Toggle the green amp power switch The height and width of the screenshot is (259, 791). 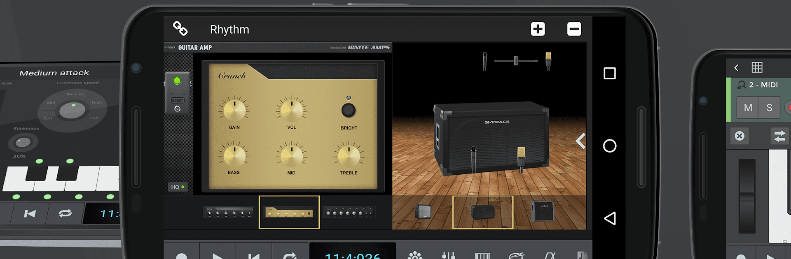177,81
